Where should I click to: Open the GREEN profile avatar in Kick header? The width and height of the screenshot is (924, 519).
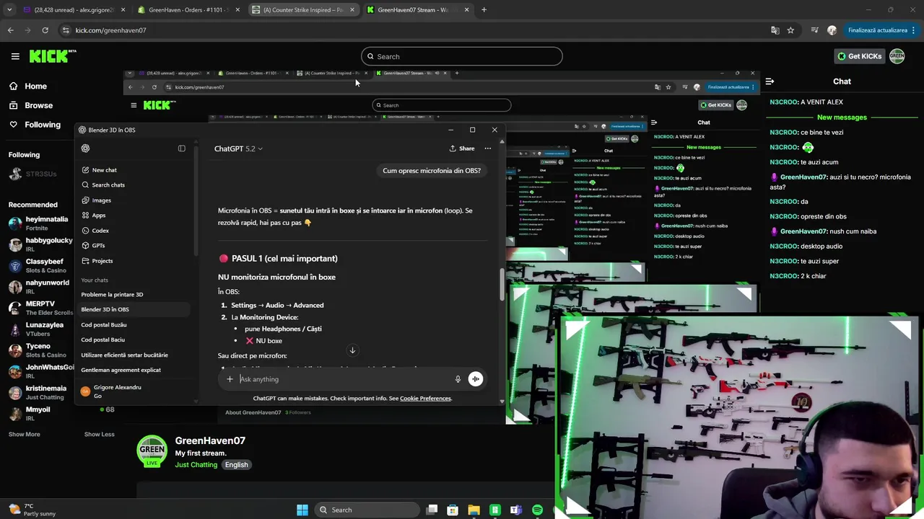click(x=897, y=56)
